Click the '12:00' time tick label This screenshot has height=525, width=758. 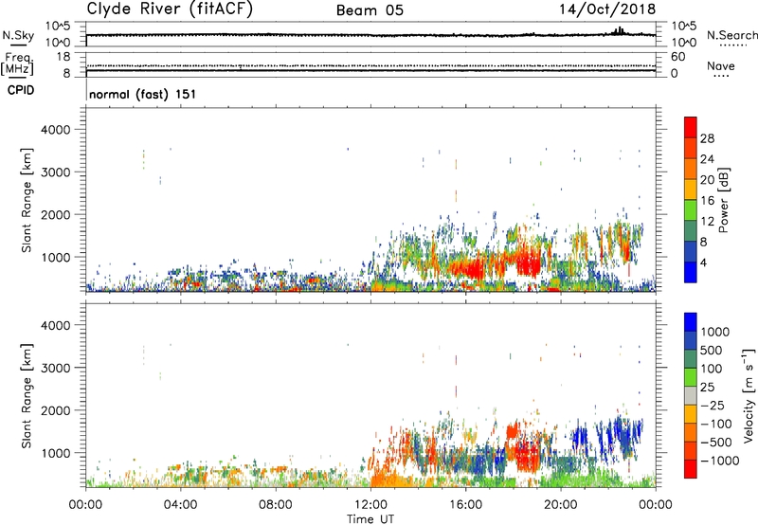coord(370,505)
